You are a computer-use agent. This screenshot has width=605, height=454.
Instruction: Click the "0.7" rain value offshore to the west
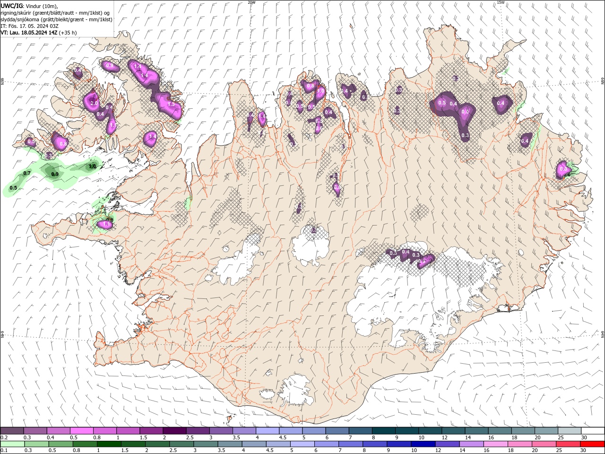(27, 174)
